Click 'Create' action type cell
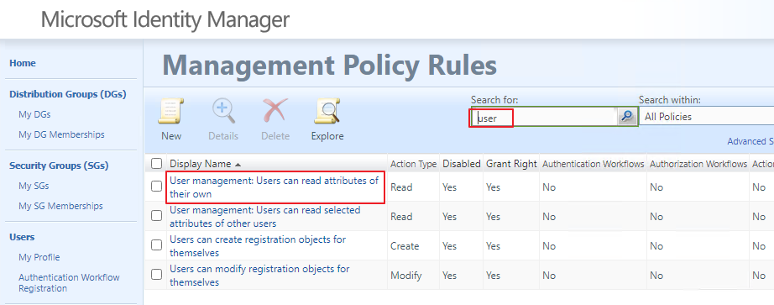Image resolution: width=774 pixels, height=305 pixels. tap(405, 245)
